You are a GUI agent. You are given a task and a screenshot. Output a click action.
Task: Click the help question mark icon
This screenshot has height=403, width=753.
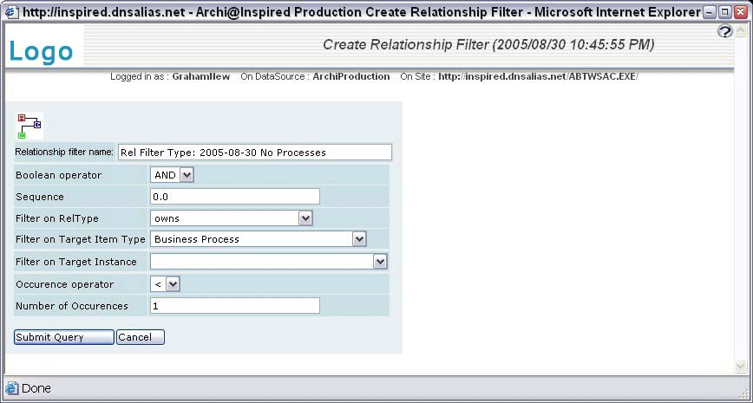(x=726, y=32)
